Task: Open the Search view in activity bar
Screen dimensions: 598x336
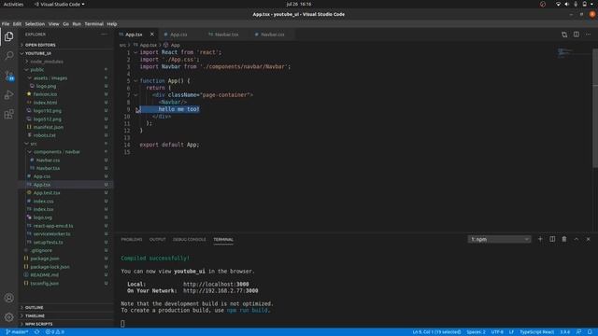Action: click(8, 56)
